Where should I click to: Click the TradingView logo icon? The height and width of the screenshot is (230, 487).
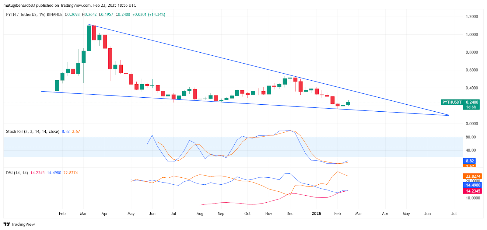(7, 224)
